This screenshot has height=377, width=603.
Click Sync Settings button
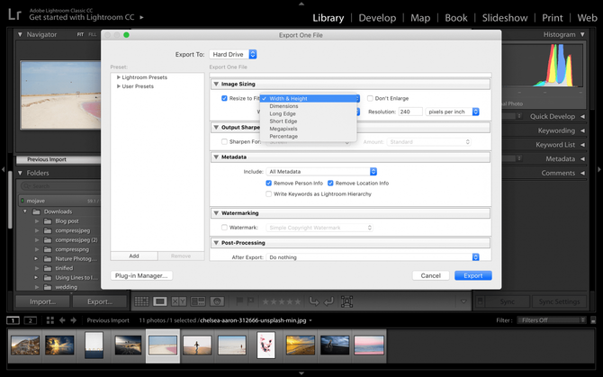559,301
